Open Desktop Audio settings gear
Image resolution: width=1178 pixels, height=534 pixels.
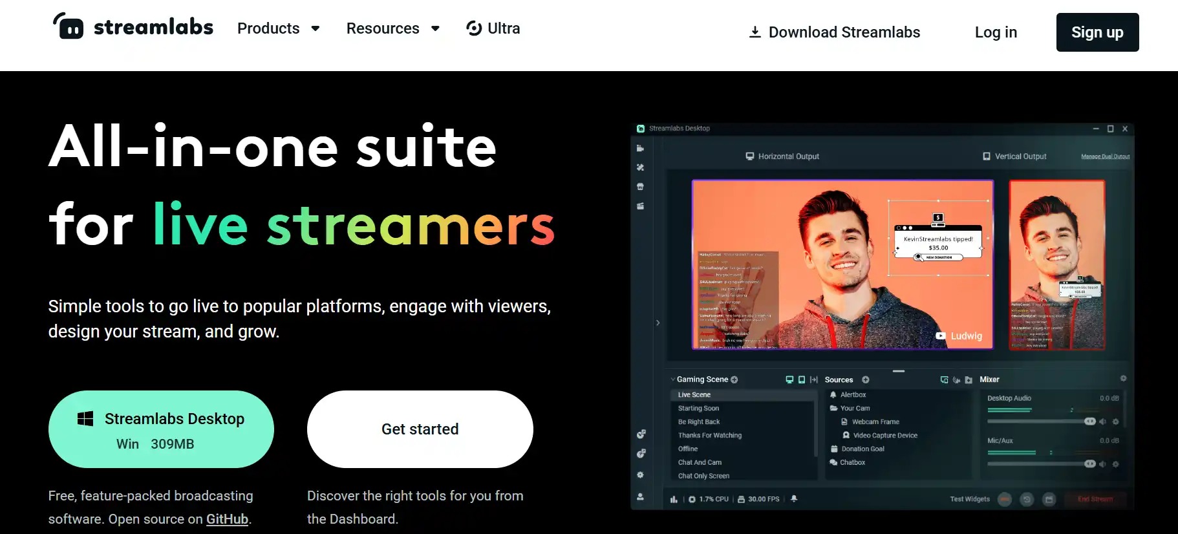(1115, 422)
